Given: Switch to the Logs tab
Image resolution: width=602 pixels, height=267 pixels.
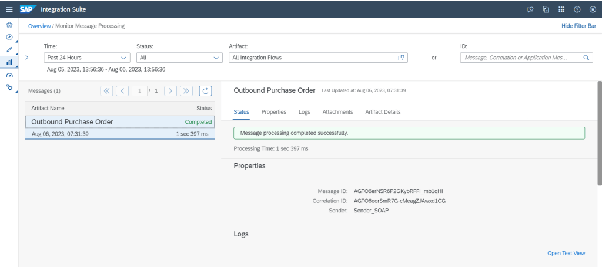Looking at the screenshot, I should [304, 111].
